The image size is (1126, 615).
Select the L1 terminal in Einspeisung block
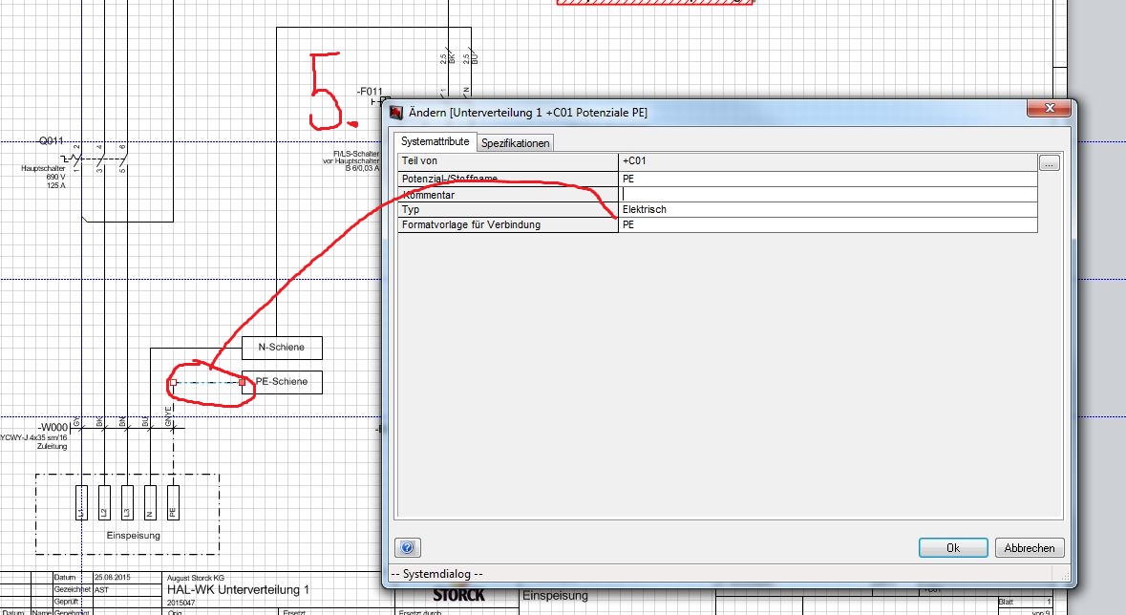[x=81, y=502]
